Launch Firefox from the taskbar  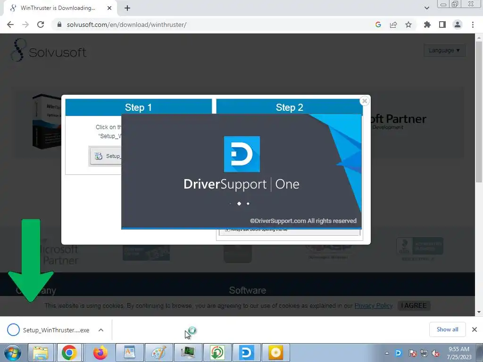(x=100, y=353)
